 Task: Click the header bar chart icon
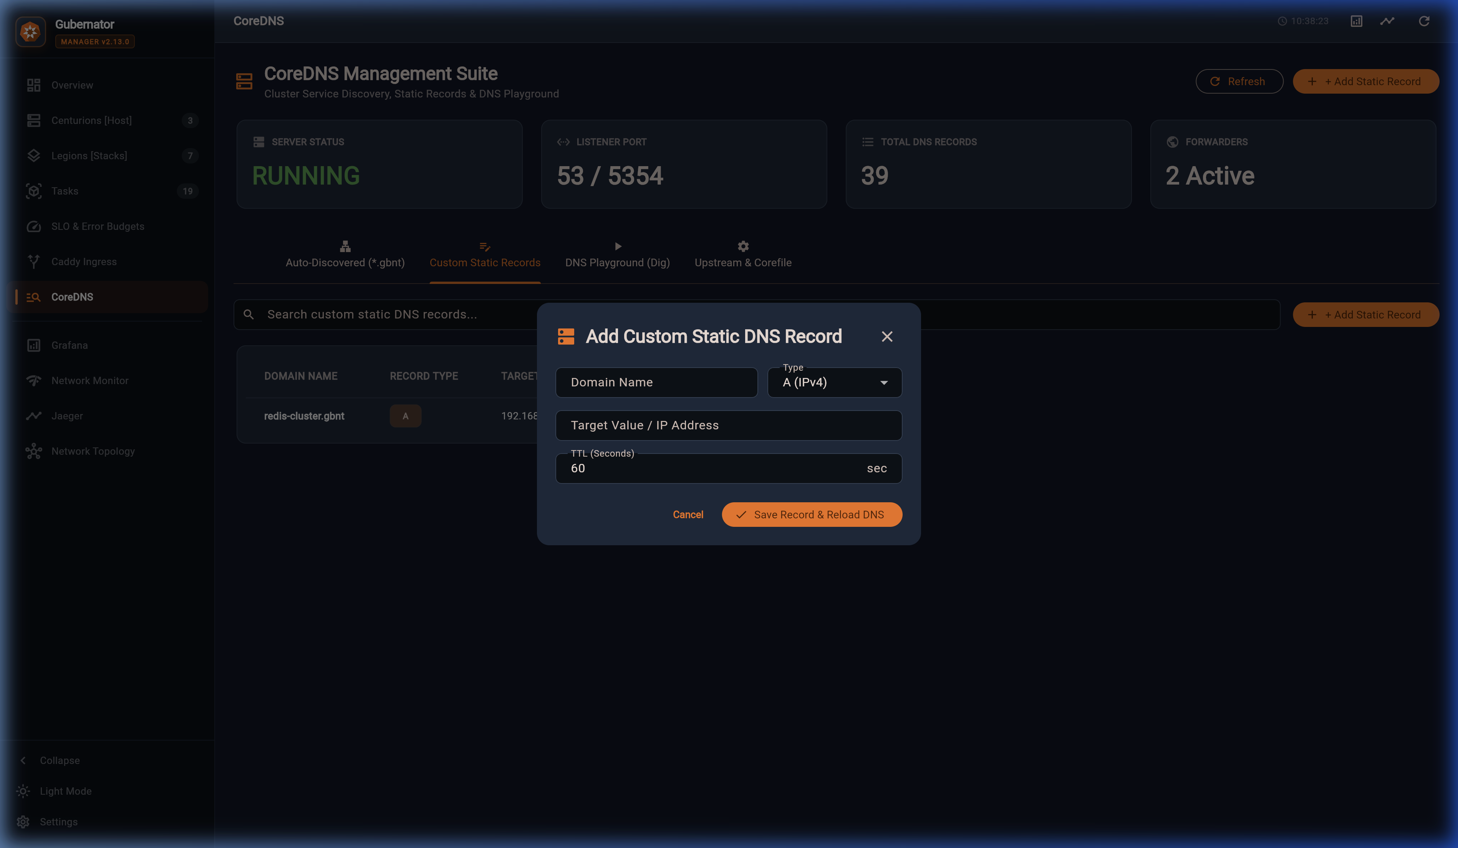tap(1356, 21)
